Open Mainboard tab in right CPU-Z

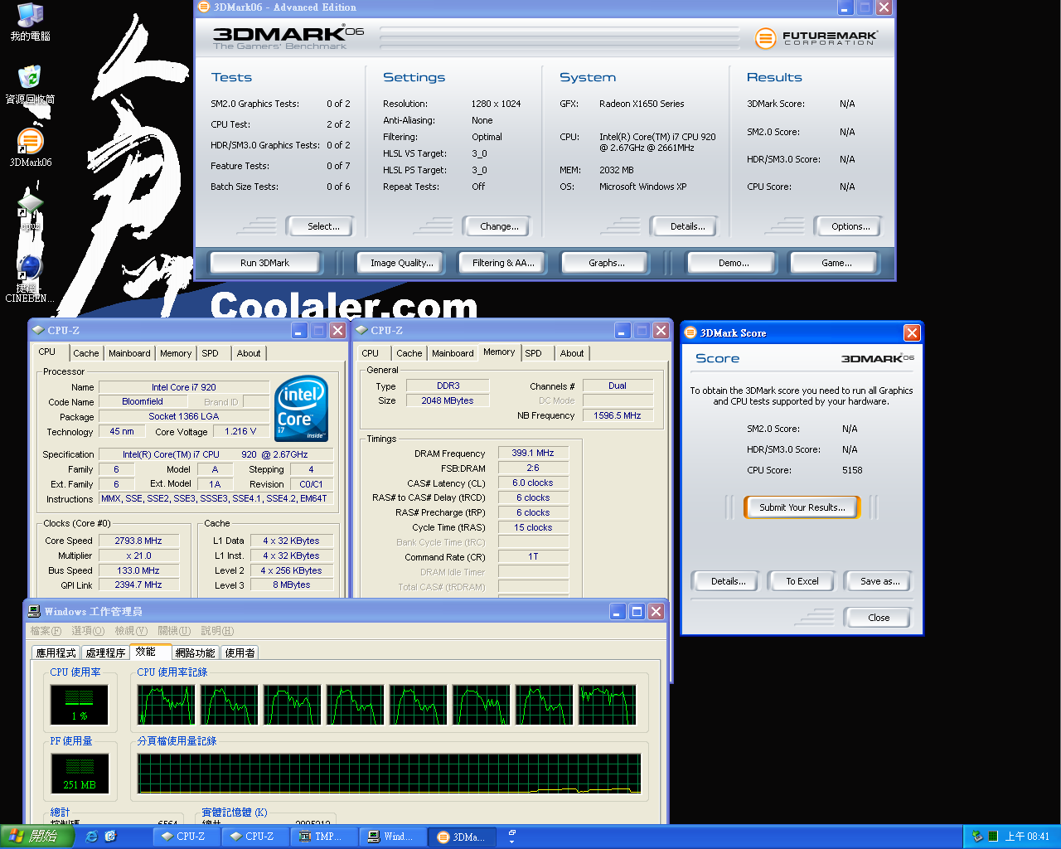coord(453,353)
